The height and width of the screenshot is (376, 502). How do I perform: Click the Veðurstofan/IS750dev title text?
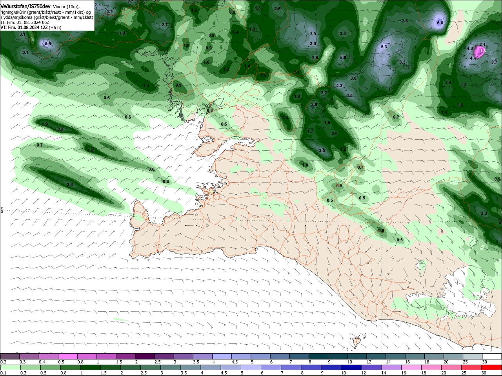coord(25,7)
